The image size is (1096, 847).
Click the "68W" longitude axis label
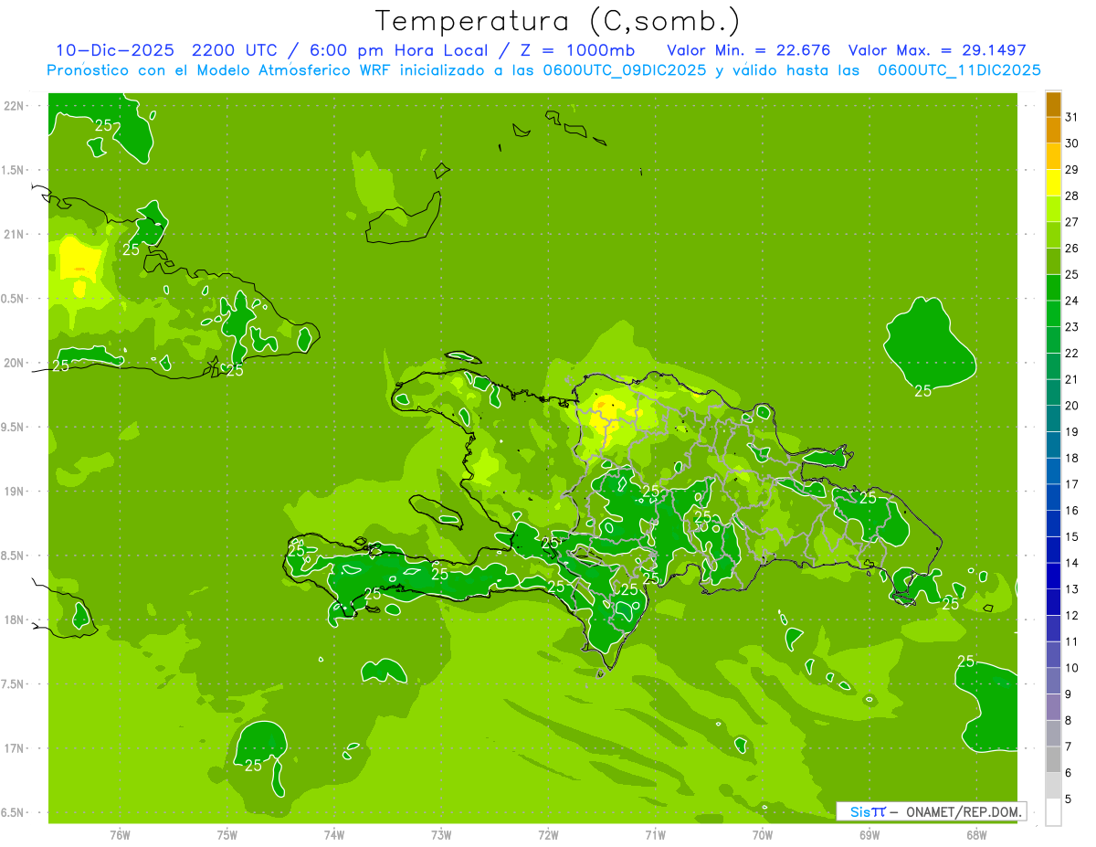[x=976, y=835]
